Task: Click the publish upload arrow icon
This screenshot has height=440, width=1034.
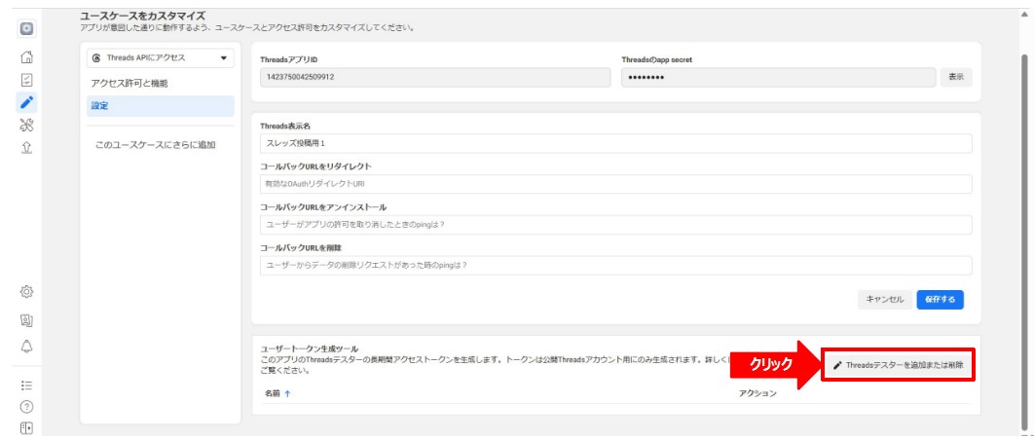Action: (27, 148)
